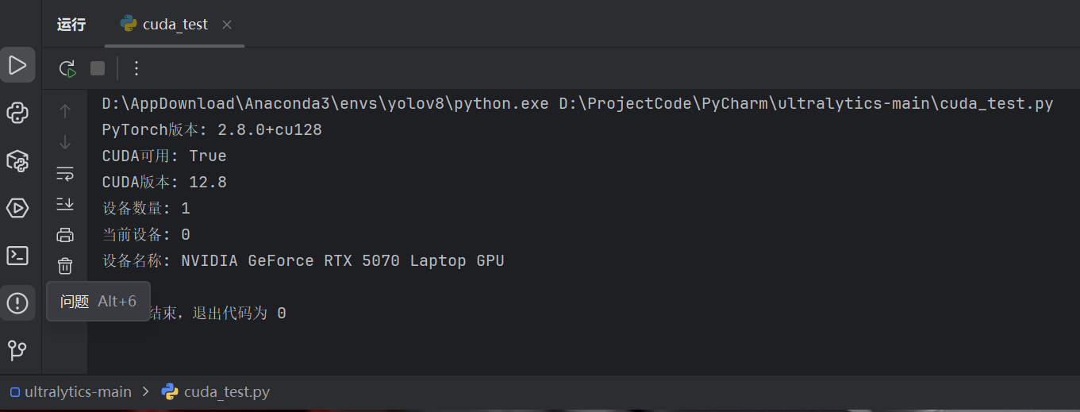Open the Terminal tool window
Image resolution: width=1080 pixels, height=412 pixels.
pos(17,256)
